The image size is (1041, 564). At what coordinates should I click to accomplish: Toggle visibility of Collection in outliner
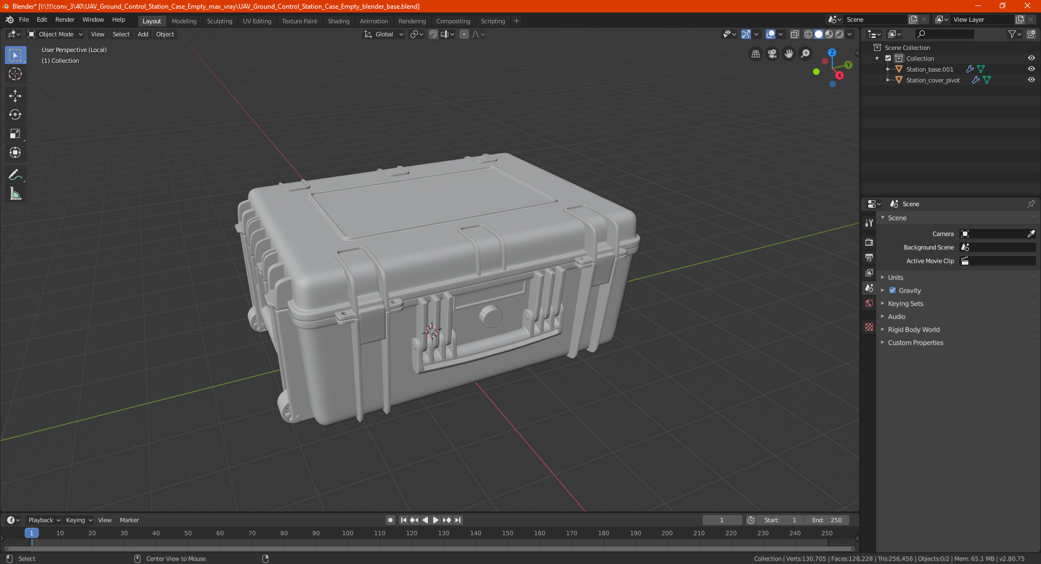[1031, 58]
